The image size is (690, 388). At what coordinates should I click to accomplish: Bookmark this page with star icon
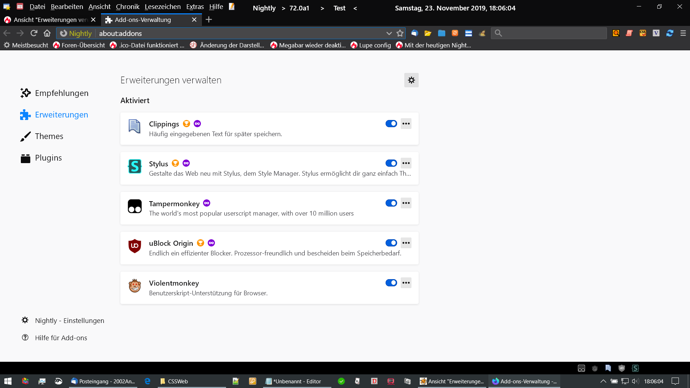pyautogui.click(x=400, y=33)
